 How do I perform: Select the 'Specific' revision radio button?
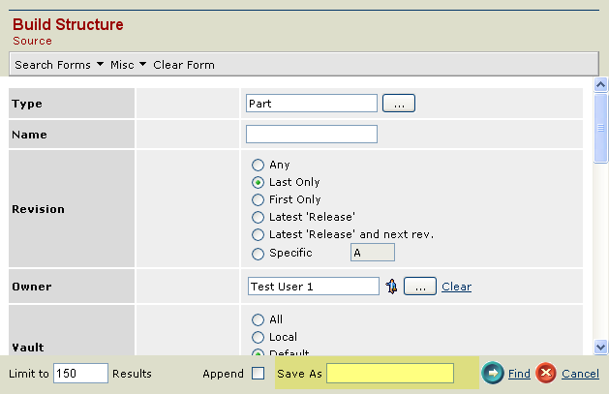[259, 254]
